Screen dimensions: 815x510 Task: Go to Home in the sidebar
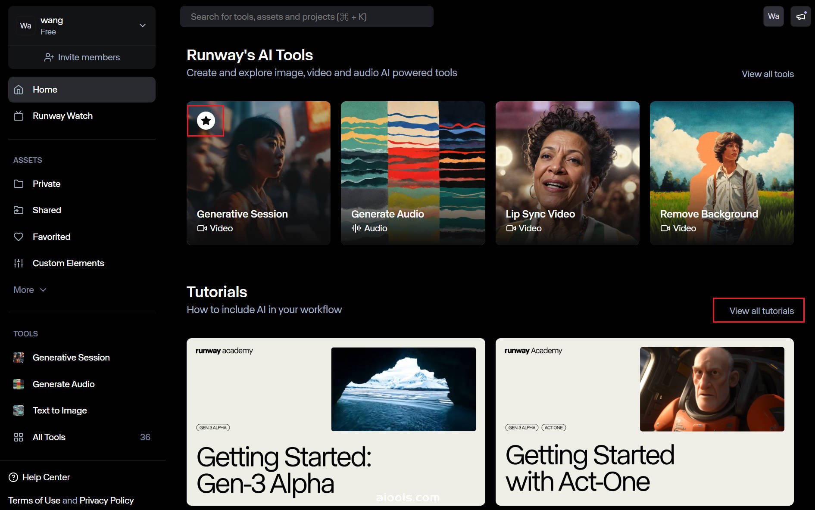point(82,90)
